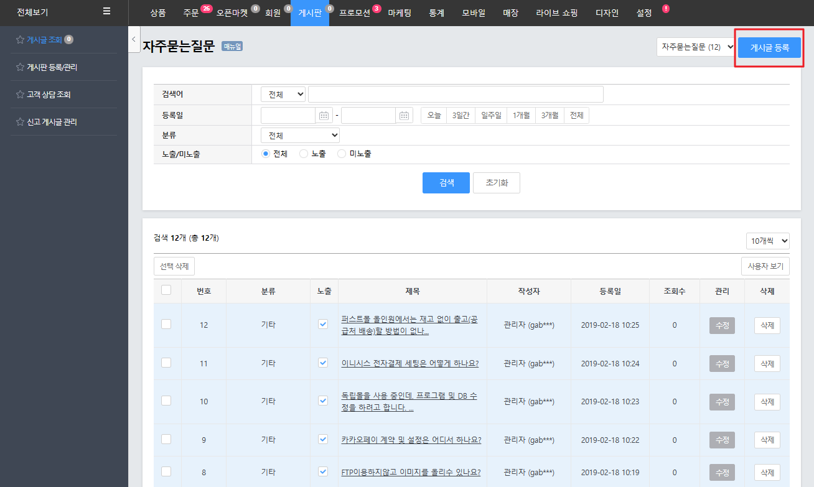This screenshot has height=487, width=814.
Task: Open the hamburger menu next to 전체보기
Action: tap(107, 12)
